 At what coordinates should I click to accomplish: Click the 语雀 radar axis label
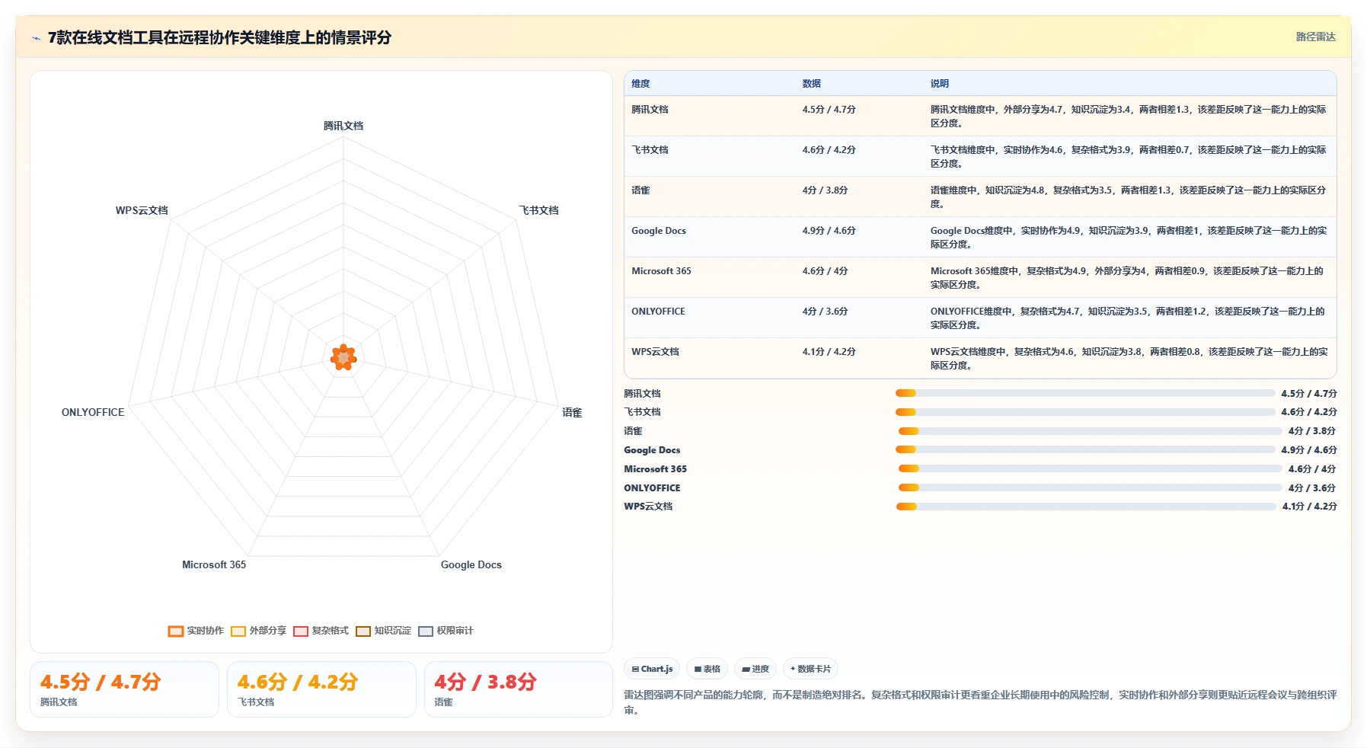[x=572, y=412]
